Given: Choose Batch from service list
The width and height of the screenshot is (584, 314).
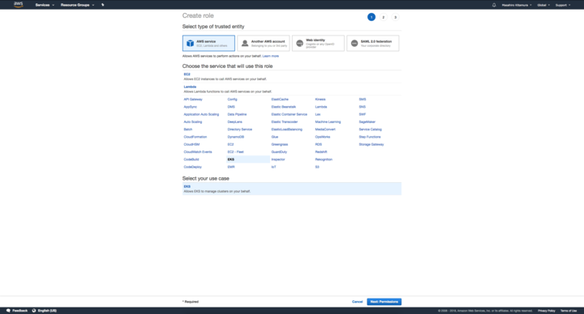Looking at the screenshot, I should click(x=187, y=129).
